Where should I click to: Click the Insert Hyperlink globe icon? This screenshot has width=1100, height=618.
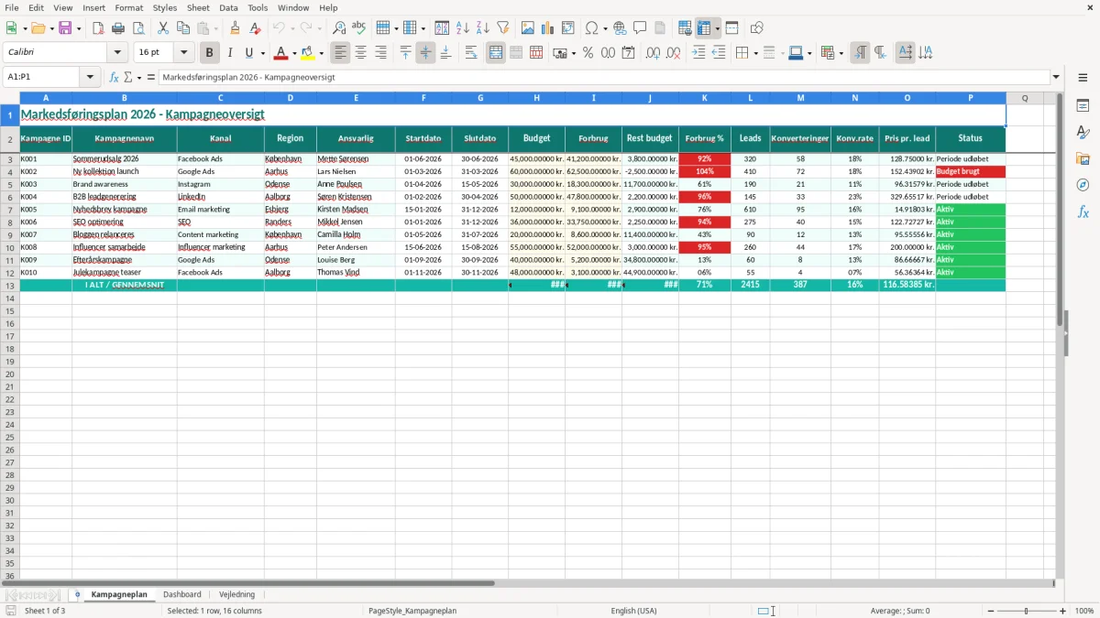(x=621, y=28)
